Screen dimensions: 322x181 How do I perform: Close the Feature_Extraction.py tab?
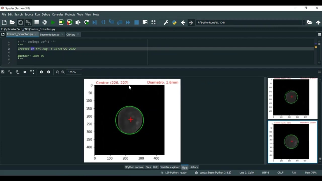click(36, 34)
